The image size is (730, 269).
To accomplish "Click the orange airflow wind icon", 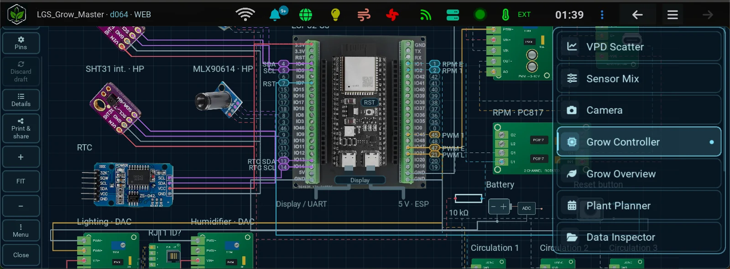I will point(364,15).
